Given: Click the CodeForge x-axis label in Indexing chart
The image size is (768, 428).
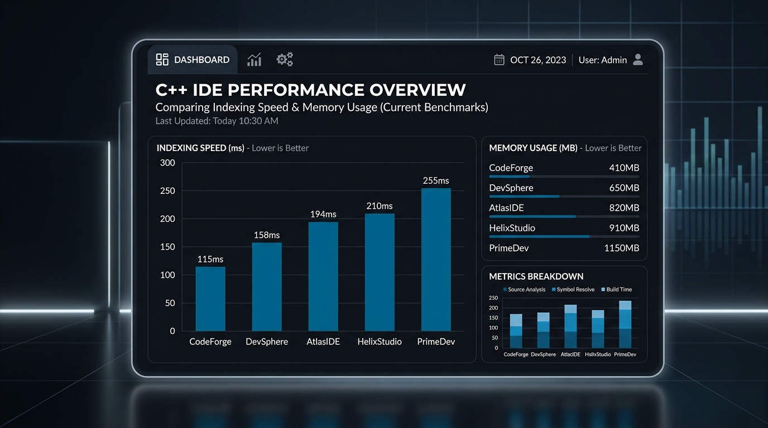Looking at the screenshot, I should [x=210, y=342].
